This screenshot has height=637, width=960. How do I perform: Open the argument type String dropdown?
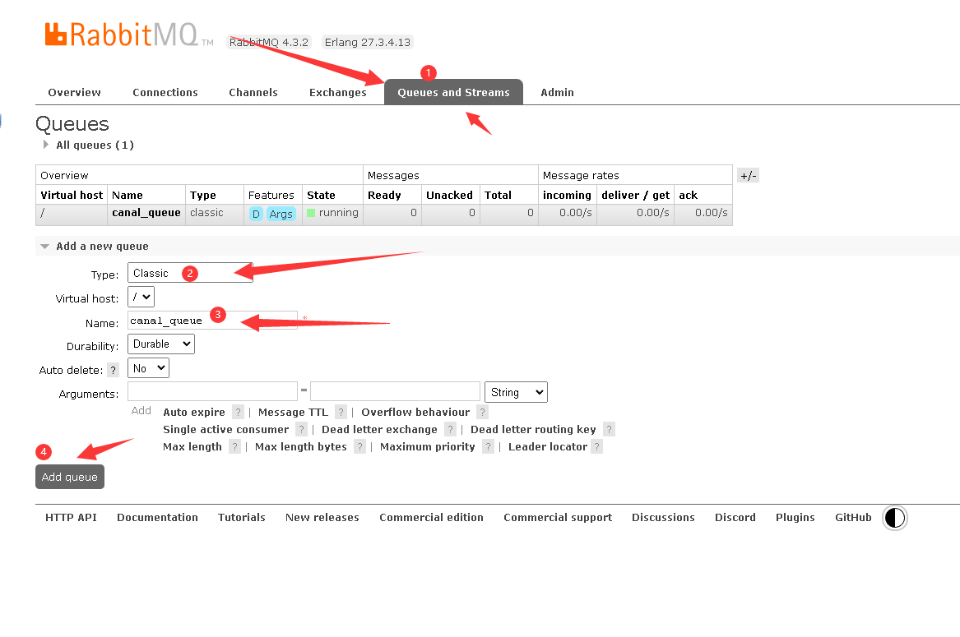[516, 392]
